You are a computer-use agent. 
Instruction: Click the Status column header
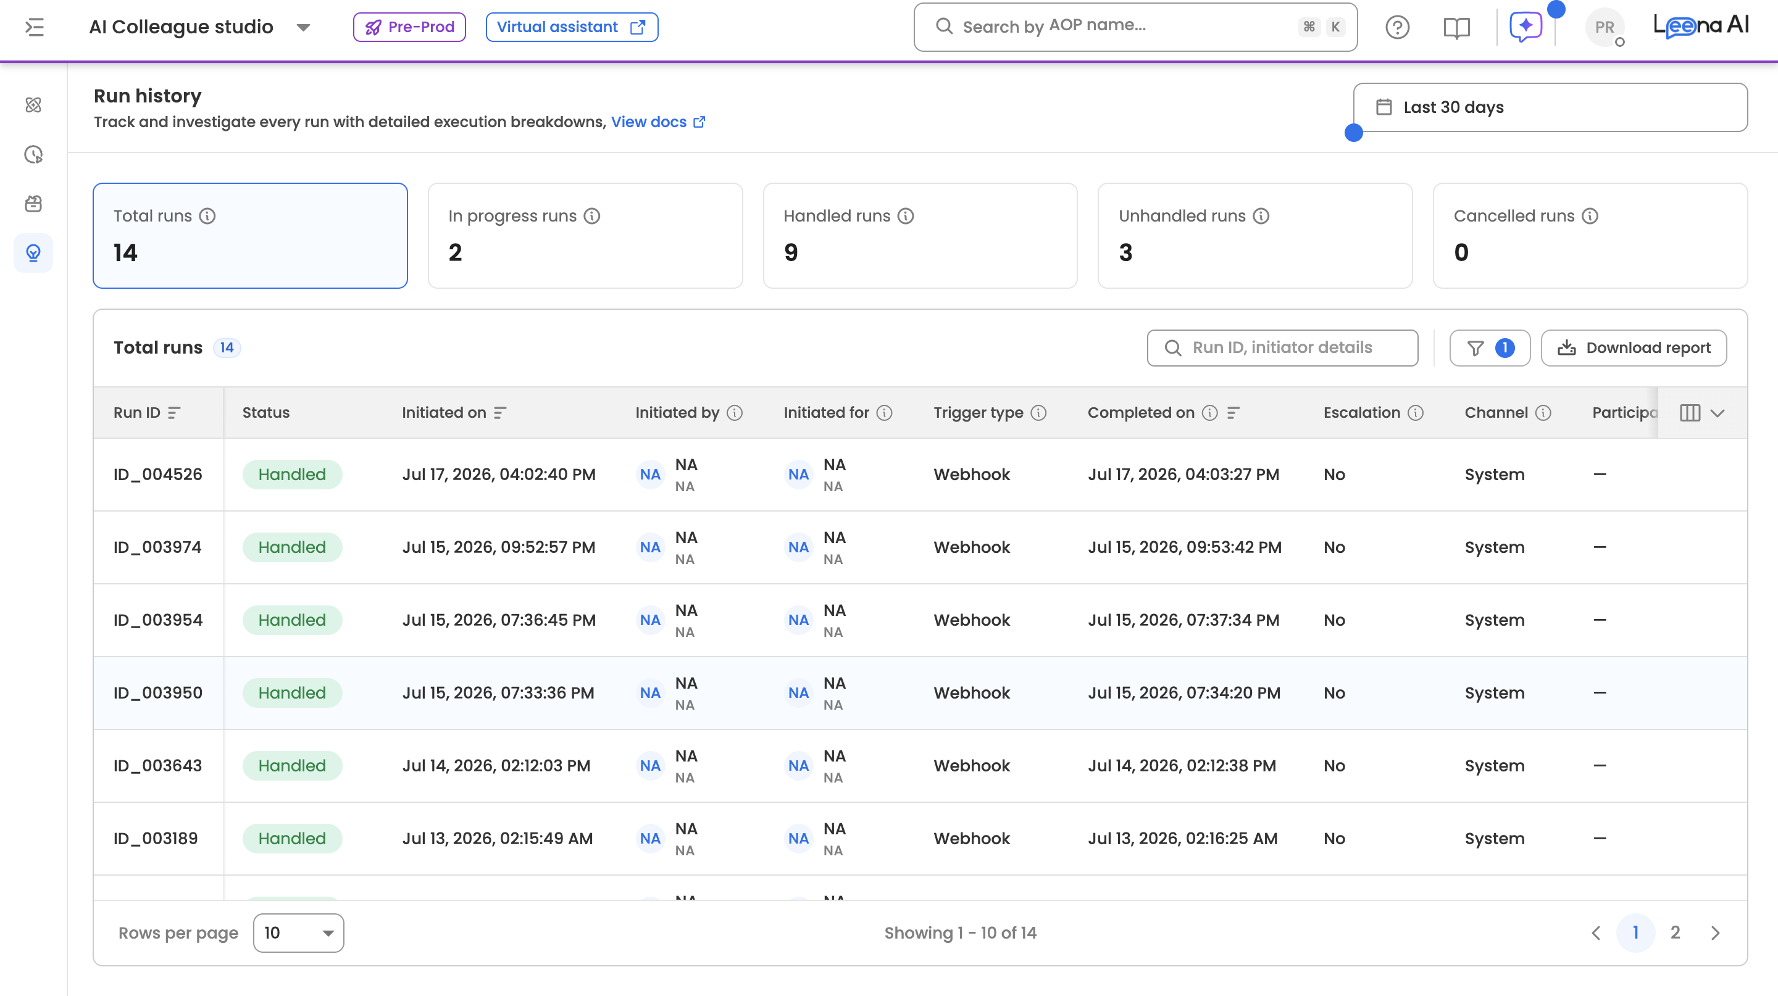(x=265, y=412)
